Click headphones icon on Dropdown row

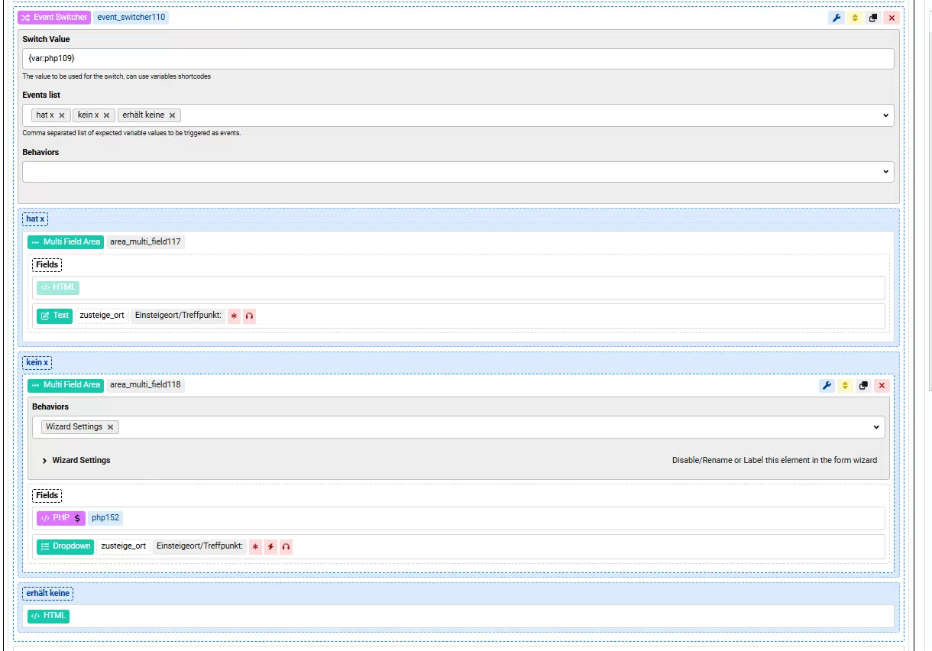coord(286,547)
